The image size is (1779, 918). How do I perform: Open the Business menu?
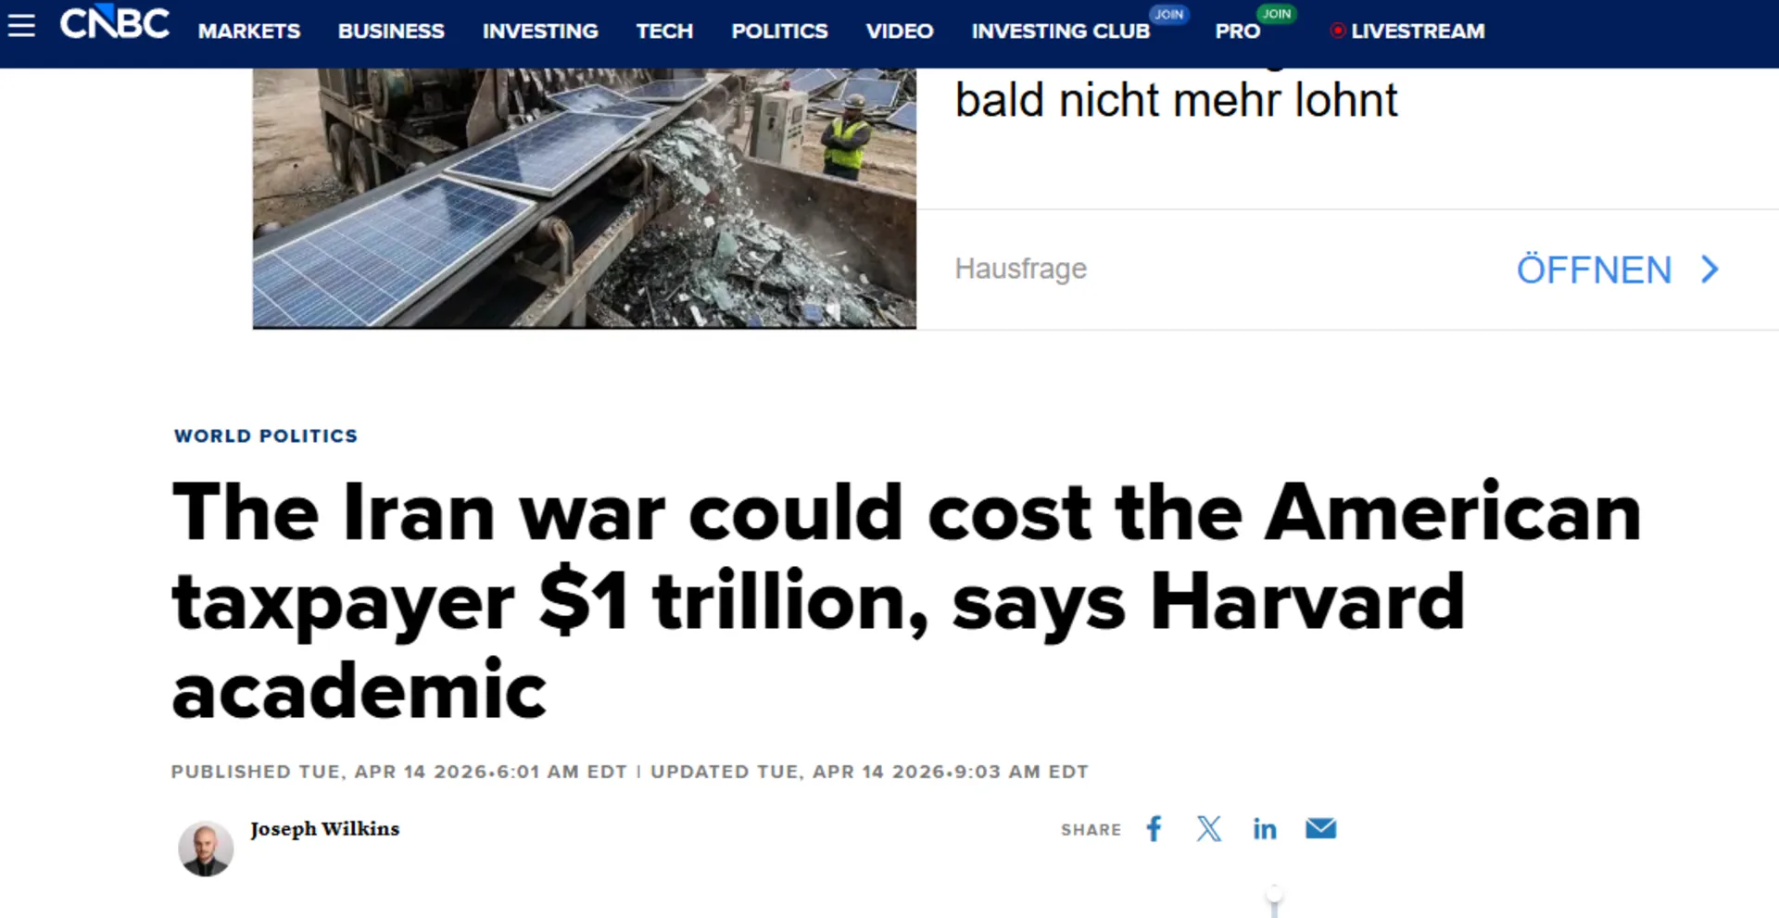point(391,31)
